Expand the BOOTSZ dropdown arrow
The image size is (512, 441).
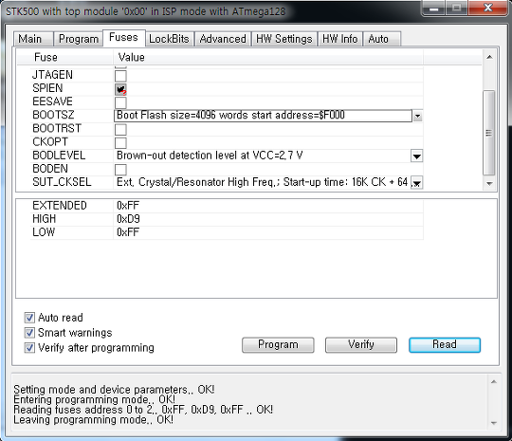(x=417, y=116)
